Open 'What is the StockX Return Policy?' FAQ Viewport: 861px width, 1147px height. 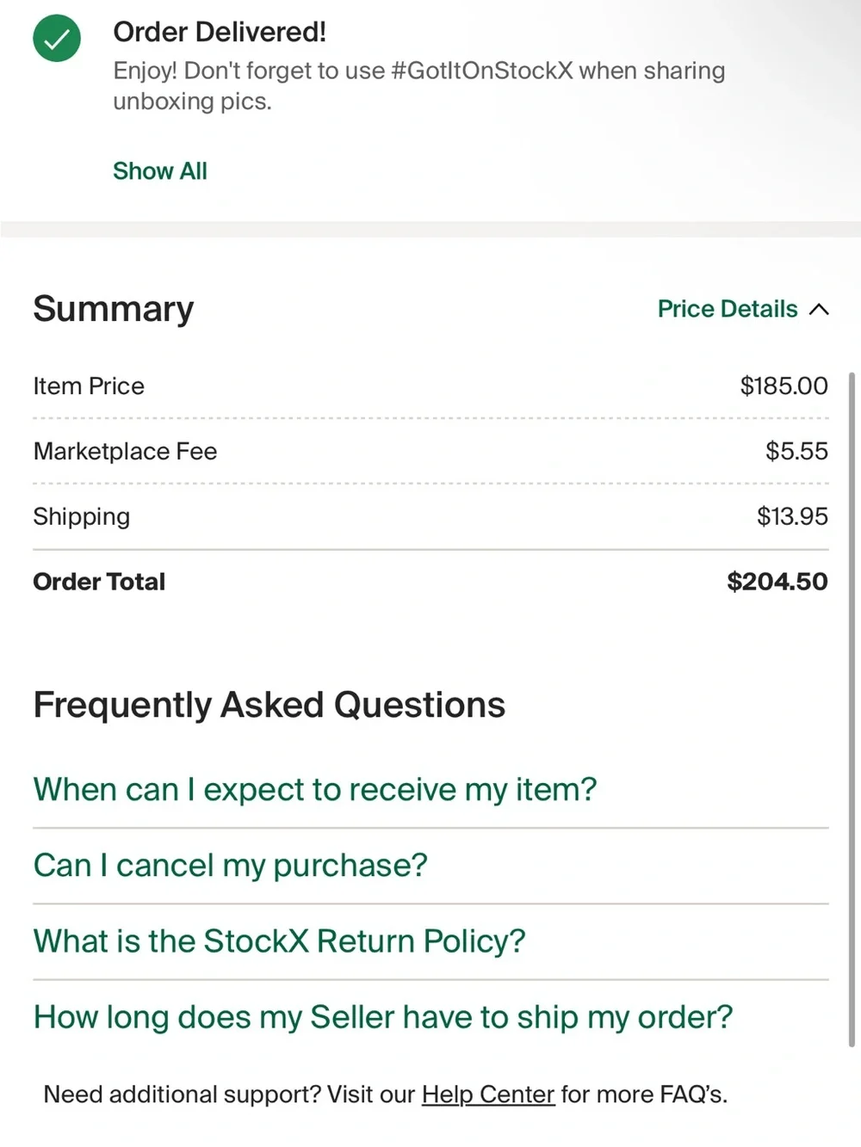[280, 940]
